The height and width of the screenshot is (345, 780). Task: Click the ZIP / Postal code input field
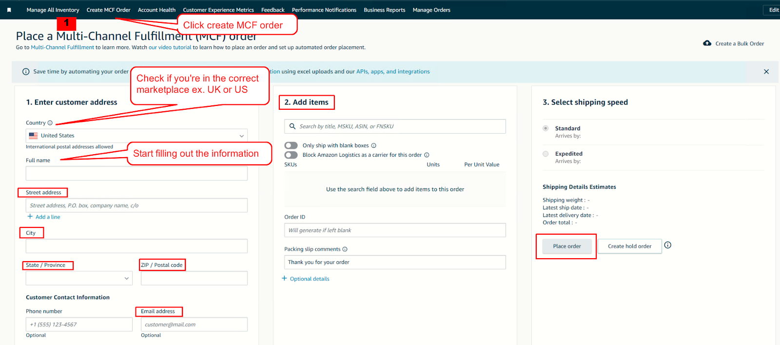pyautogui.click(x=194, y=278)
